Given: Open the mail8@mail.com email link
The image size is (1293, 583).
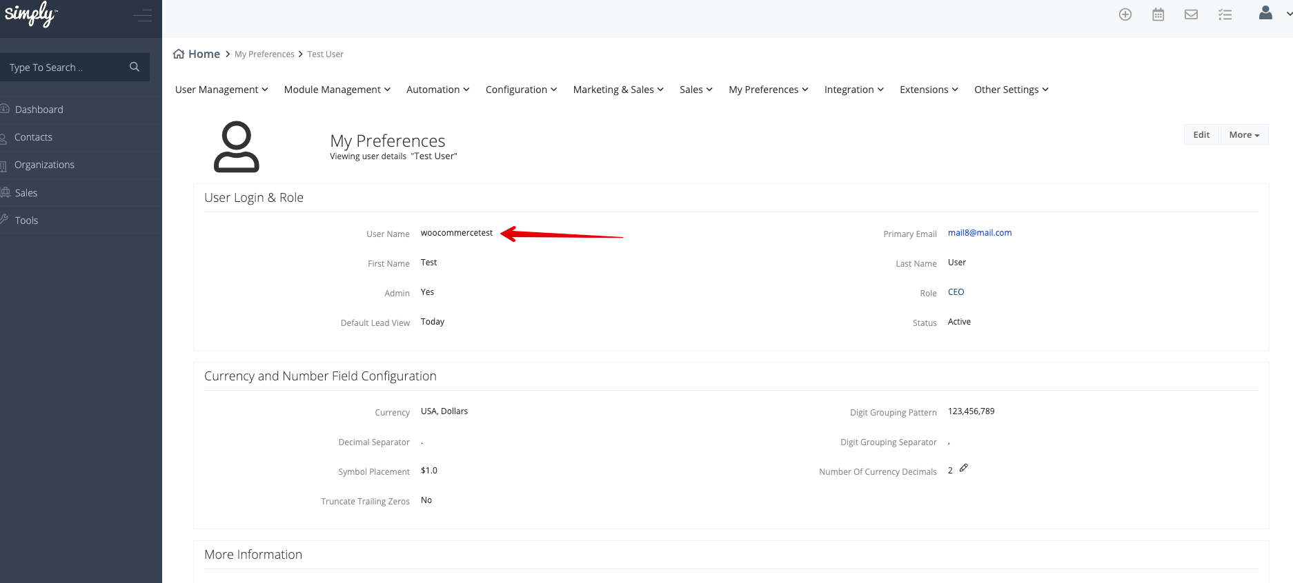Looking at the screenshot, I should click(979, 233).
